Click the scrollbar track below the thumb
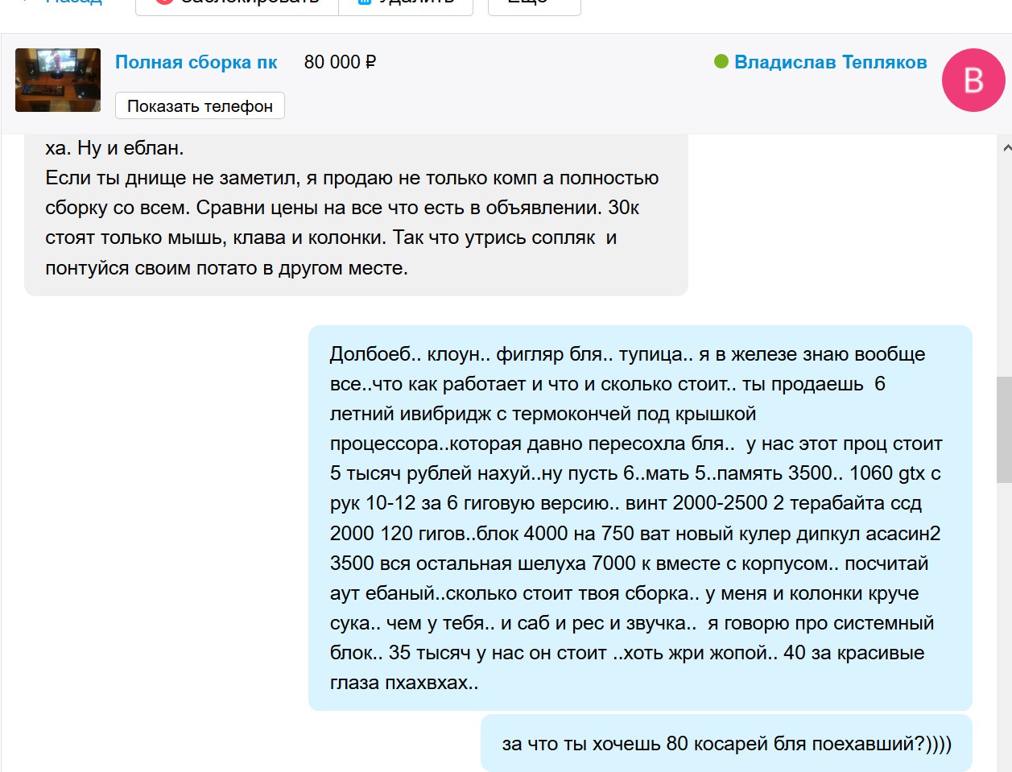The image size is (1012, 772). 1004,628
